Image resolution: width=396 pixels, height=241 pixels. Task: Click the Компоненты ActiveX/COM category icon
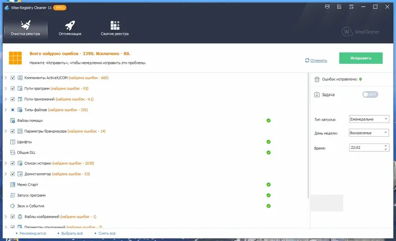click(20, 78)
